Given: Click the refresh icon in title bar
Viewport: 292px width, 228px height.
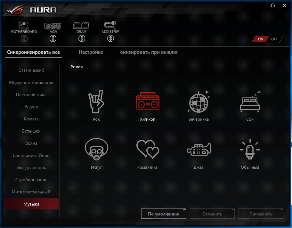Looking at the screenshot, I should (273, 5).
